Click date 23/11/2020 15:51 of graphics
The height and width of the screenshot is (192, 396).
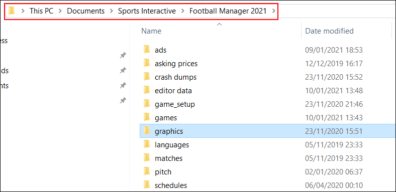(x=334, y=131)
